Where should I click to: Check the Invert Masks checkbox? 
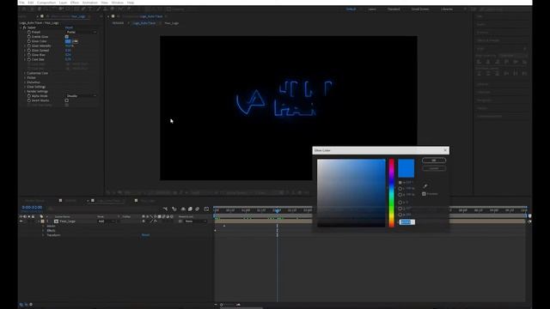(x=67, y=100)
